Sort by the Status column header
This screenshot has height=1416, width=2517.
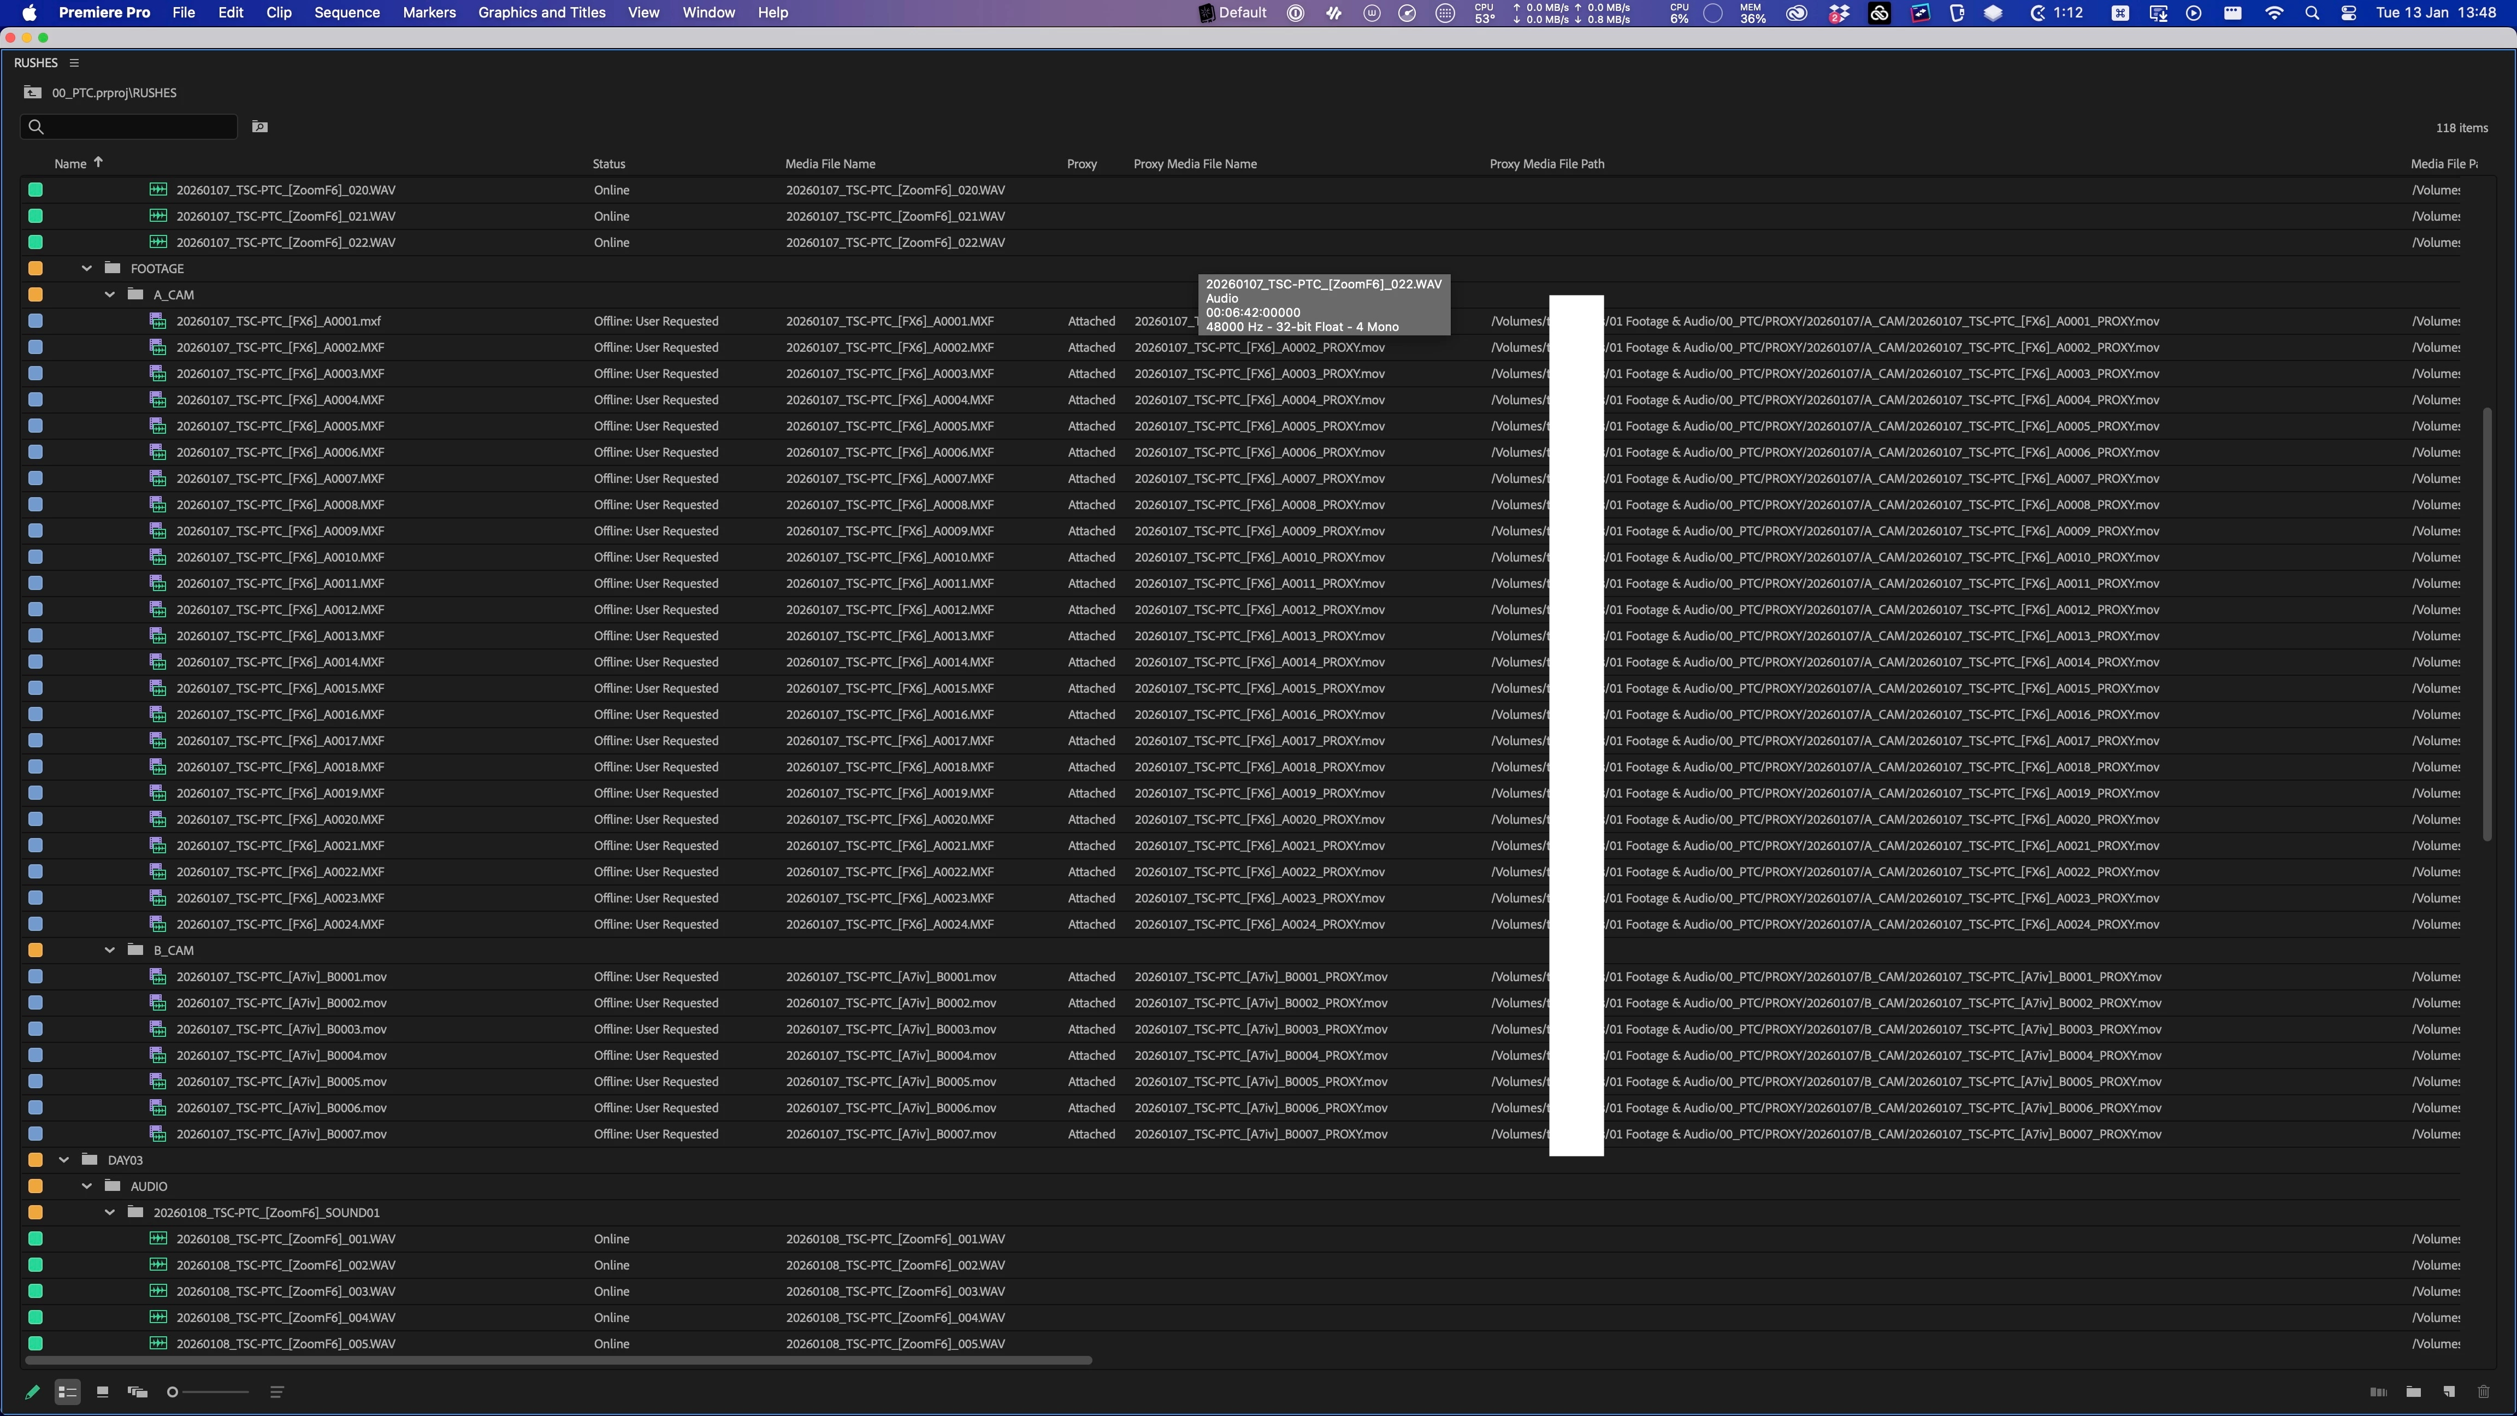coord(608,163)
